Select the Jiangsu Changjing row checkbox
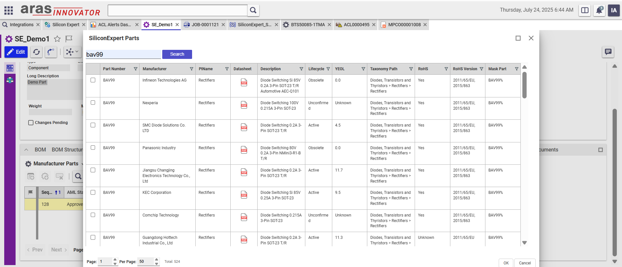Image resolution: width=622 pixels, height=267 pixels. coord(93,170)
